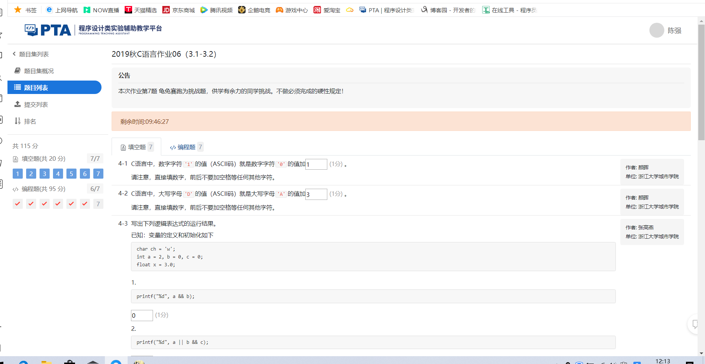705x364 pixels.
Task: Click the 公告 heading
Action: (x=124, y=75)
